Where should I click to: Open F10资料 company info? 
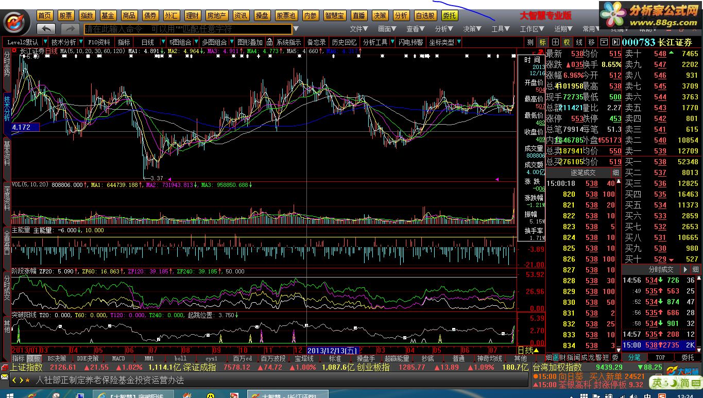(99, 42)
